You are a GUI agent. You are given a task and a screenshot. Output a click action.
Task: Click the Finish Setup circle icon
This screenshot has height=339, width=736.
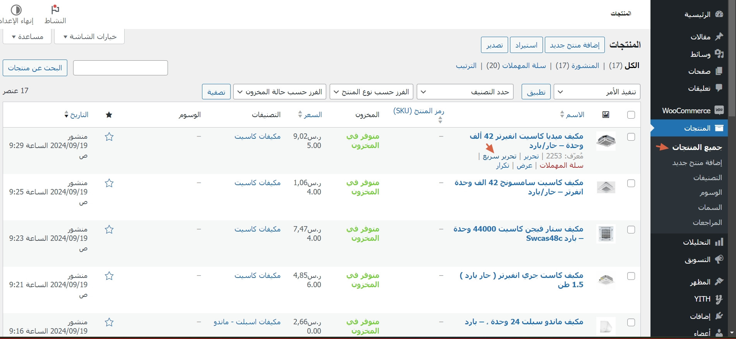16,10
